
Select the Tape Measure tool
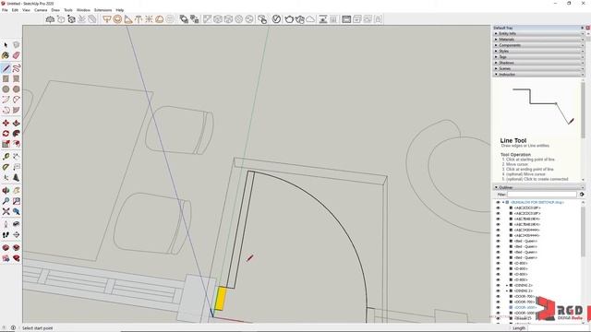[x=6, y=157]
